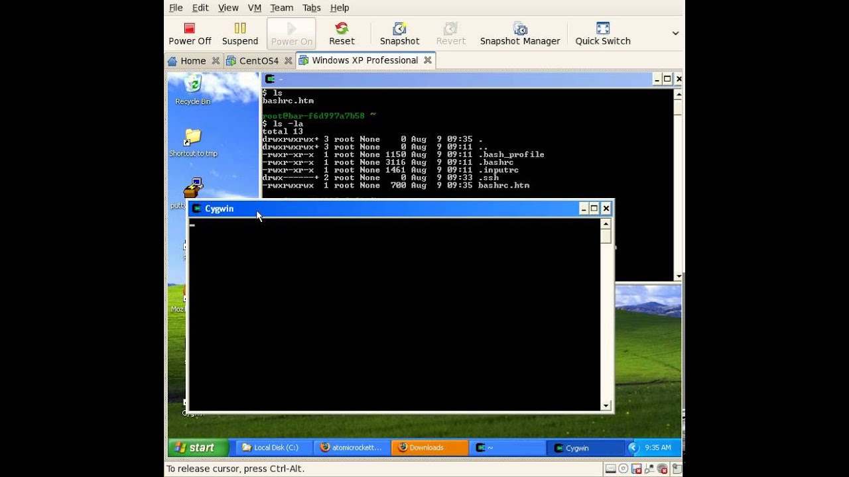This screenshot has height=477, width=849.
Task: Select the Shortcut to tmp folder icon
Action: (193, 142)
